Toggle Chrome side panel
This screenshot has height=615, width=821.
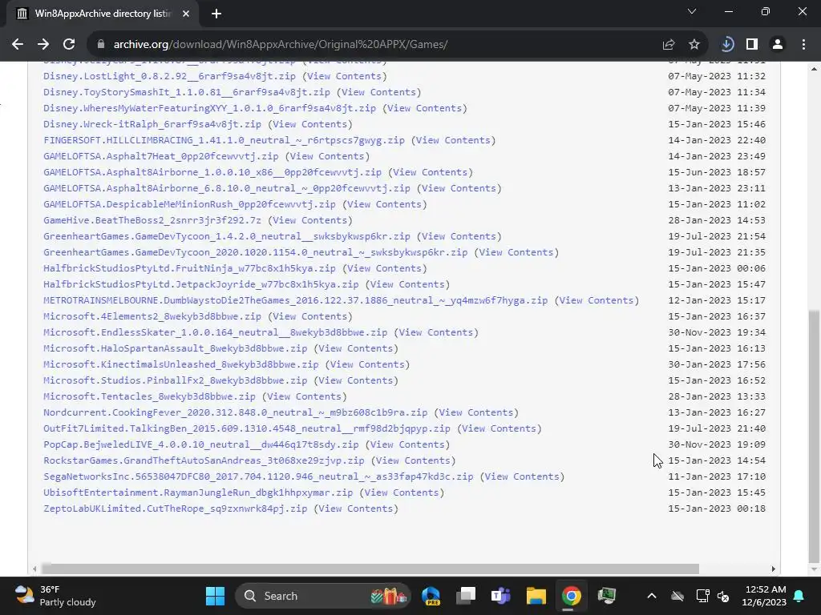pyautogui.click(x=752, y=45)
